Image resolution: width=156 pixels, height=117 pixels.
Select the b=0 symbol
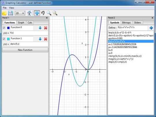point(131,50)
